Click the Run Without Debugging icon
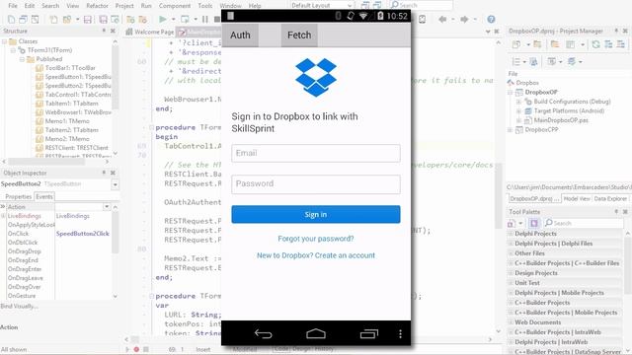This screenshot has width=632, height=355. [185, 19]
